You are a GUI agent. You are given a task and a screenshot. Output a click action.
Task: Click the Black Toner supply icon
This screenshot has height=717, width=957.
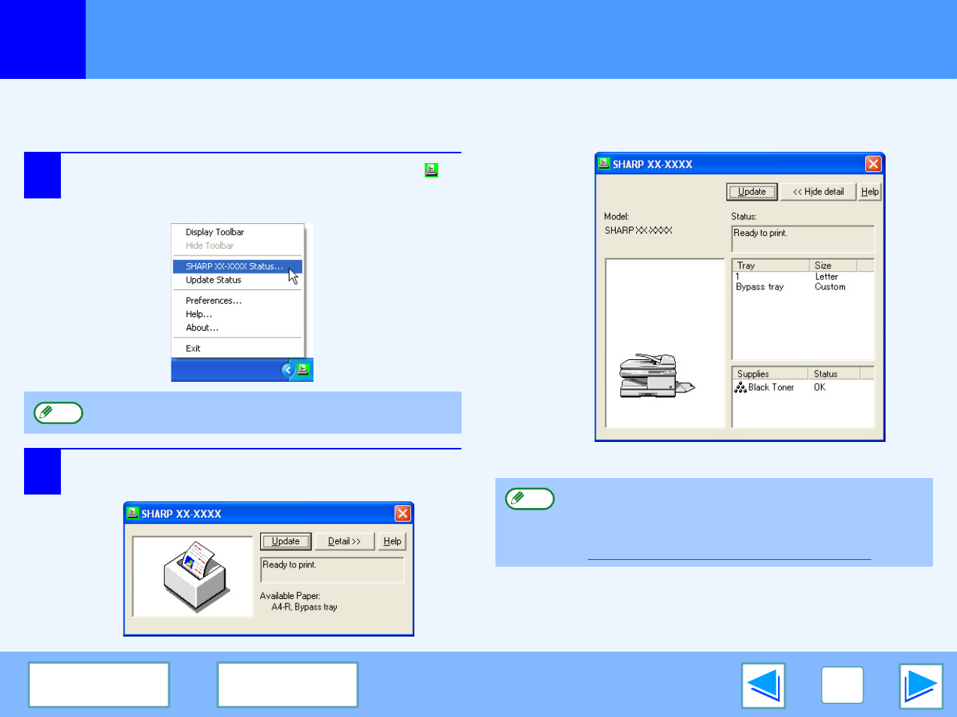(740, 388)
